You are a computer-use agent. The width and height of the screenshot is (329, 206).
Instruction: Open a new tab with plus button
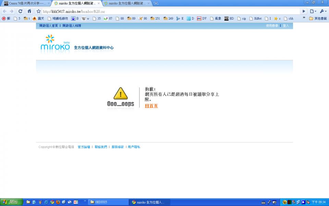[x=156, y=3]
